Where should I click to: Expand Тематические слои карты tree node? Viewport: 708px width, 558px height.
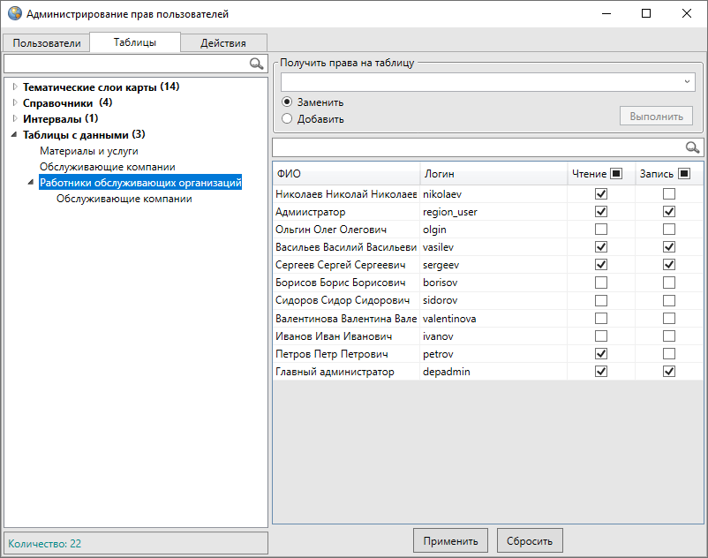[15, 87]
